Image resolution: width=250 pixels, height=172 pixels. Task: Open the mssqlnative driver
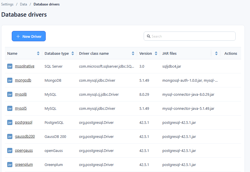click(24, 66)
